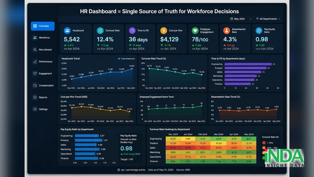
Task: Click the Engagement heart icon
Action: (x=35, y=73)
